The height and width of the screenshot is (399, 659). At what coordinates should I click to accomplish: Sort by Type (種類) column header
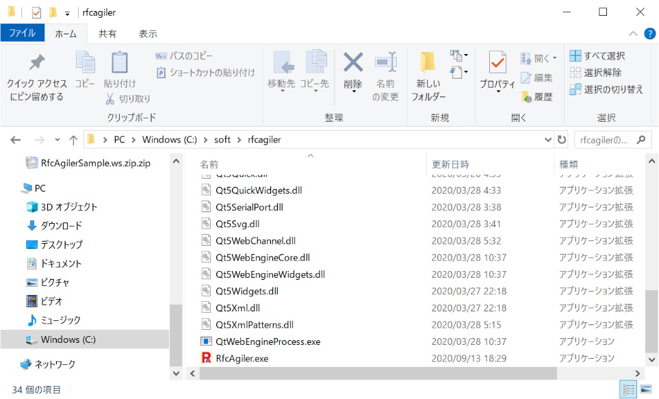click(569, 164)
